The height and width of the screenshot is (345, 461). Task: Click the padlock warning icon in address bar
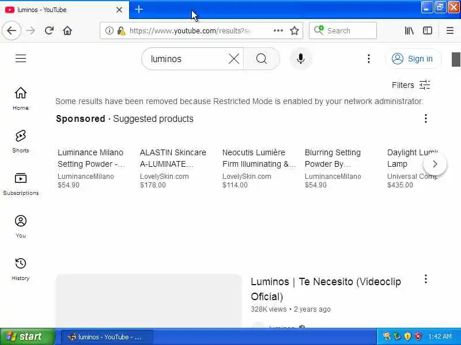pyautogui.click(x=121, y=30)
